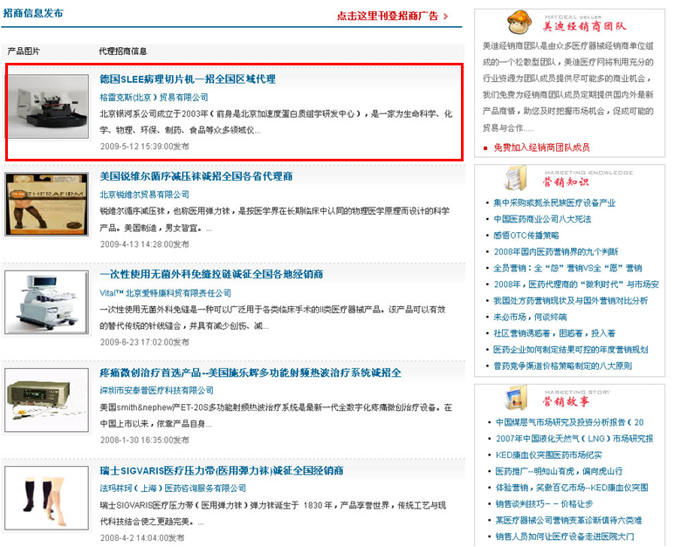Open company link 深圳市安泰普医疗科技有限公司
674x547 pixels.
click(x=156, y=391)
